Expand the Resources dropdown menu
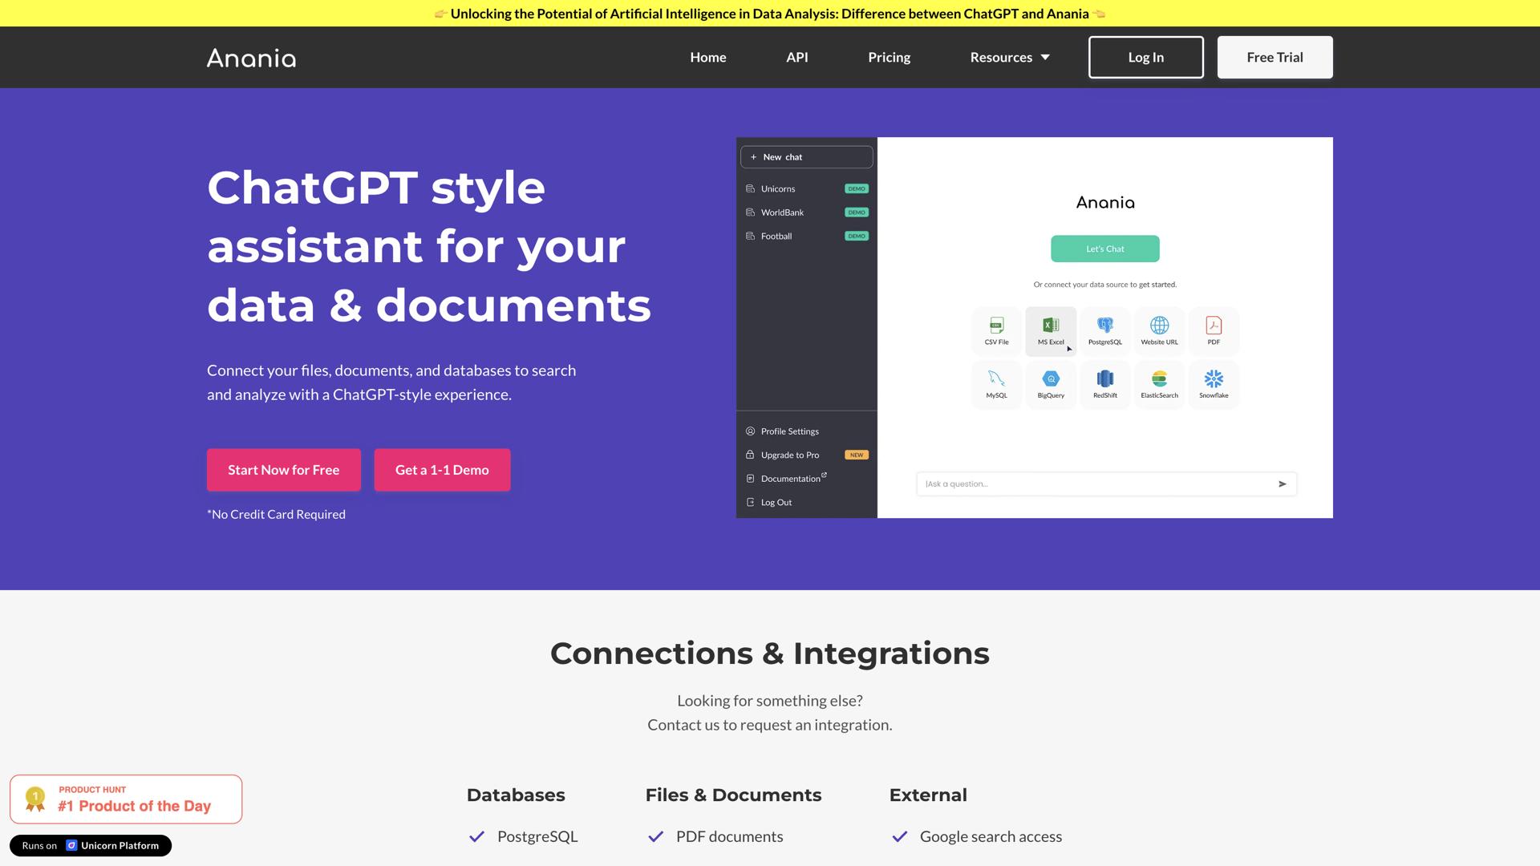Image resolution: width=1540 pixels, height=866 pixels. 1010,57
